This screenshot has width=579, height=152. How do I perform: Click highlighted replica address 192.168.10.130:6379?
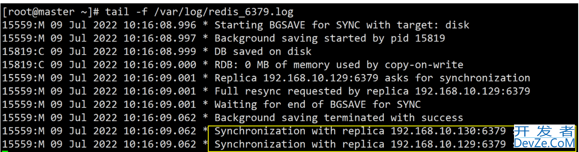click(448, 131)
